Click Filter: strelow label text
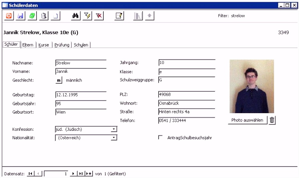This screenshot has width=299, height=178. click(231, 16)
